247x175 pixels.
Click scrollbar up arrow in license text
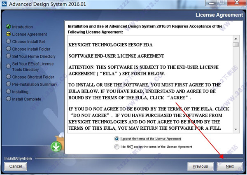click(x=236, y=39)
